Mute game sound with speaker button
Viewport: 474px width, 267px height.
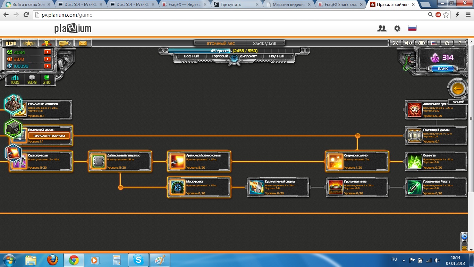coord(409,43)
